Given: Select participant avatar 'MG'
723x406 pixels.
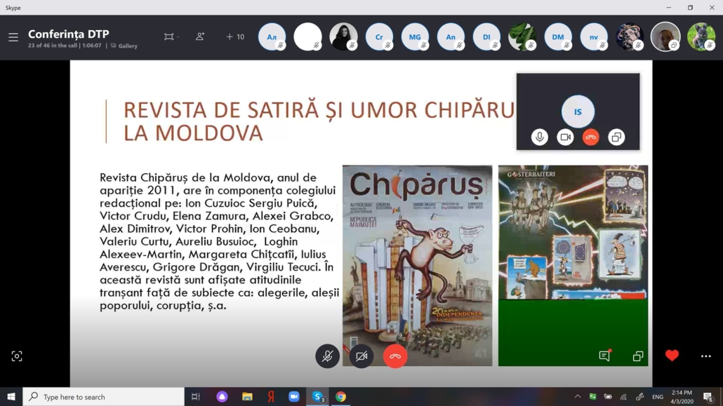Looking at the screenshot, I should [415, 37].
